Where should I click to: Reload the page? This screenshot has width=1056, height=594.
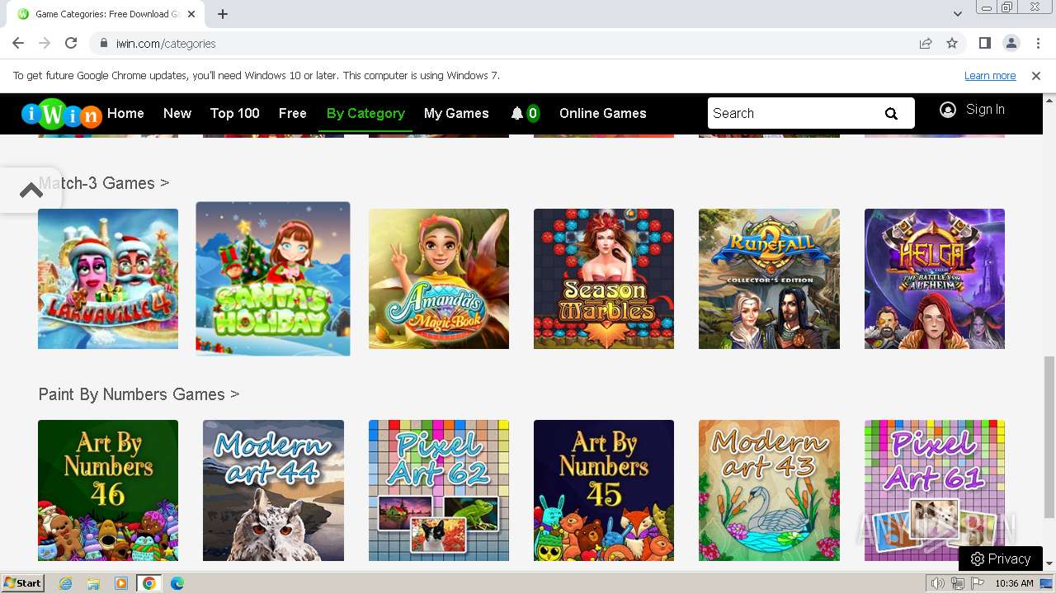(x=71, y=44)
